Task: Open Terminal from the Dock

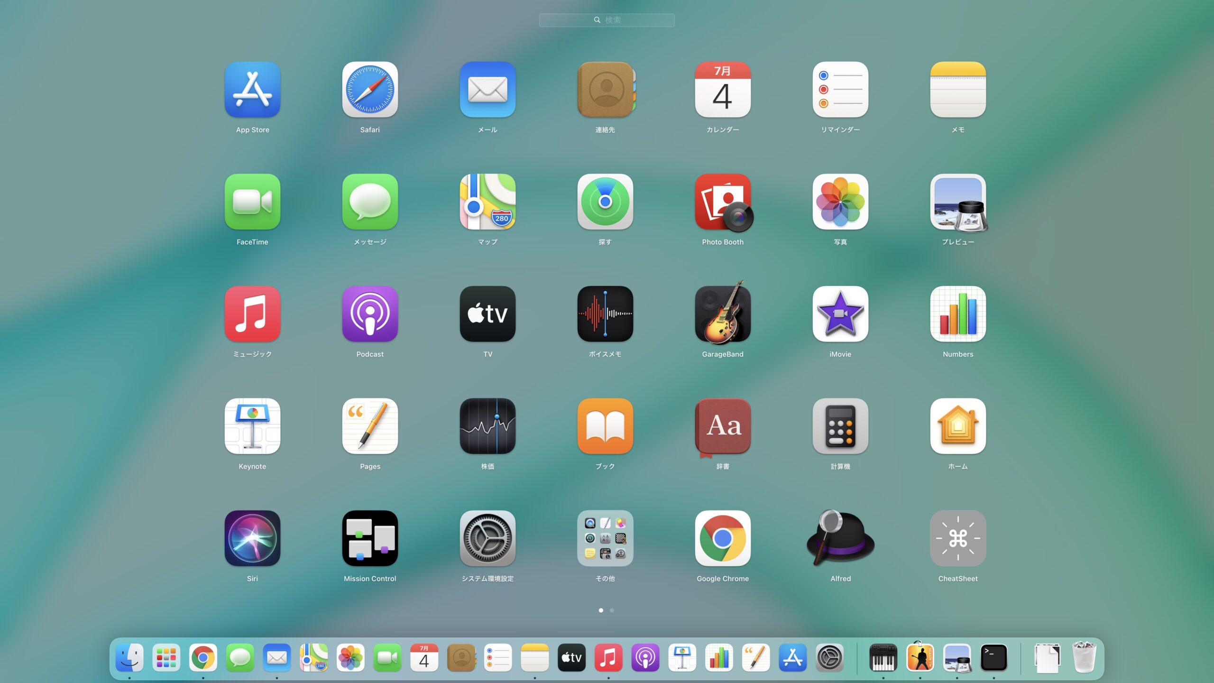Action: (x=994, y=658)
